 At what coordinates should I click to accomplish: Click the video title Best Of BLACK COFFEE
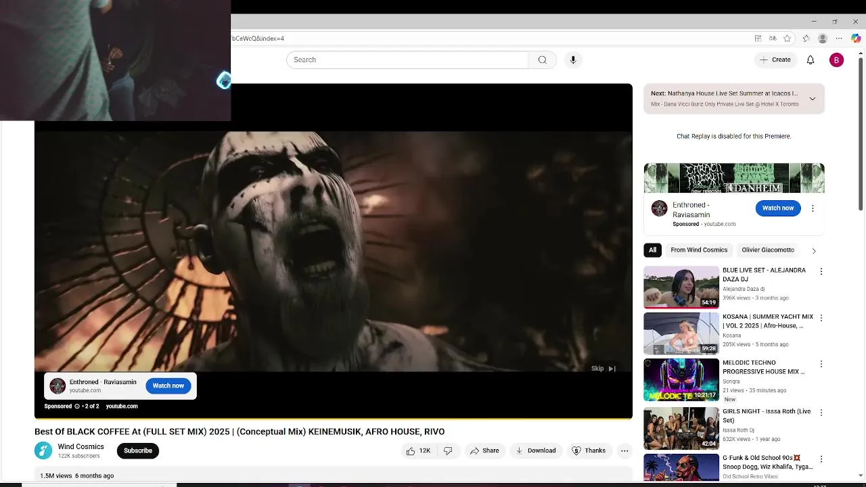[x=240, y=432]
